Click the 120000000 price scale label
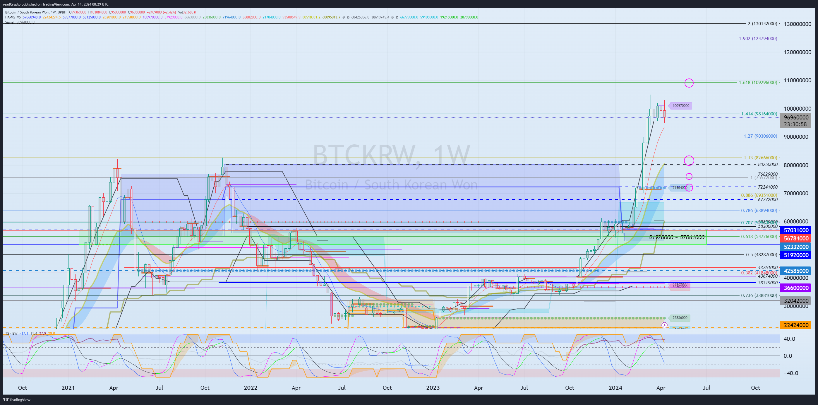The height and width of the screenshot is (405, 818). [797, 52]
